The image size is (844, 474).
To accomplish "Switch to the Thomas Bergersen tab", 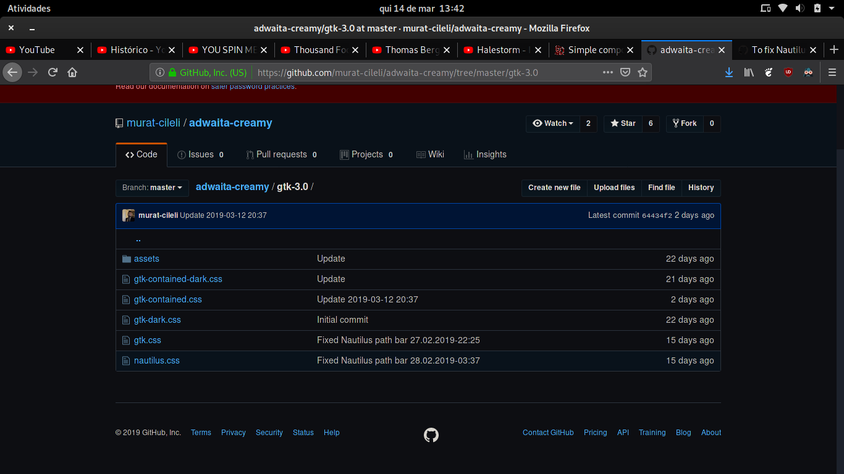I will click(412, 50).
